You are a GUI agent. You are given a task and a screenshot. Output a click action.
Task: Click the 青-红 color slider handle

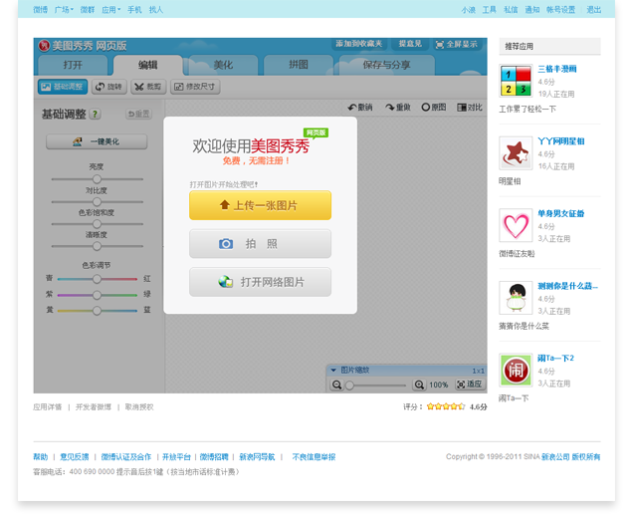click(97, 279)
